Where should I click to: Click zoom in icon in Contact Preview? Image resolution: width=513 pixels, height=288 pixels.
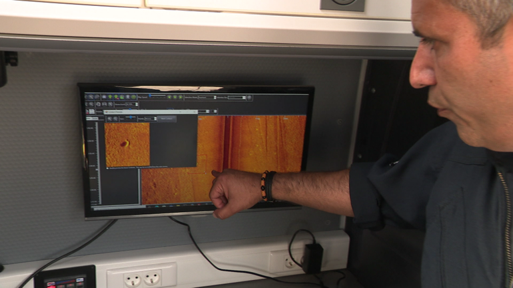click(109, 118)
